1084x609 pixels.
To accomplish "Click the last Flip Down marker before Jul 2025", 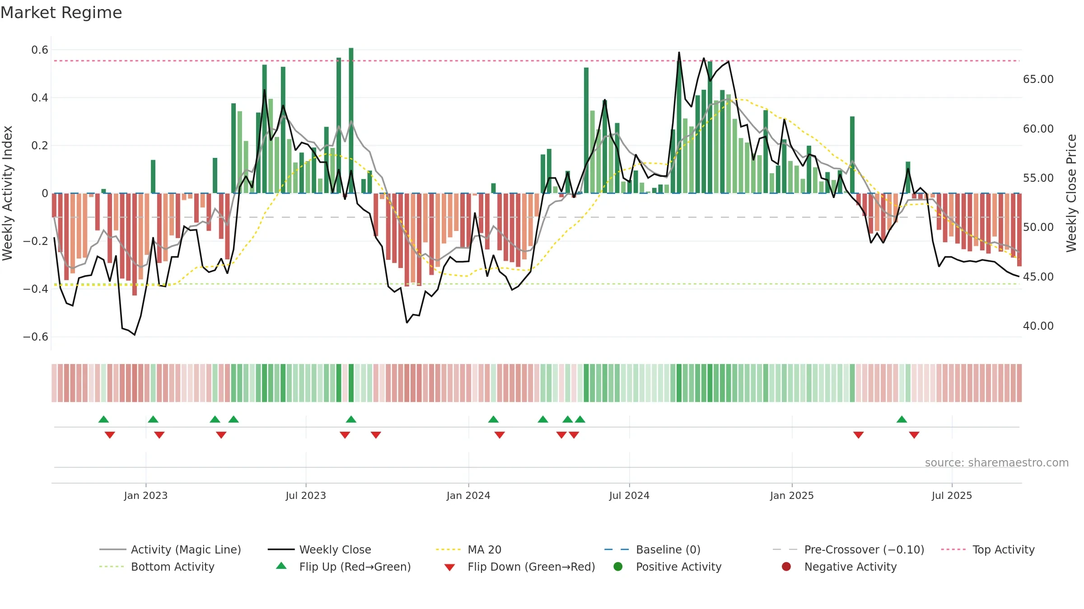I will 914,435.
